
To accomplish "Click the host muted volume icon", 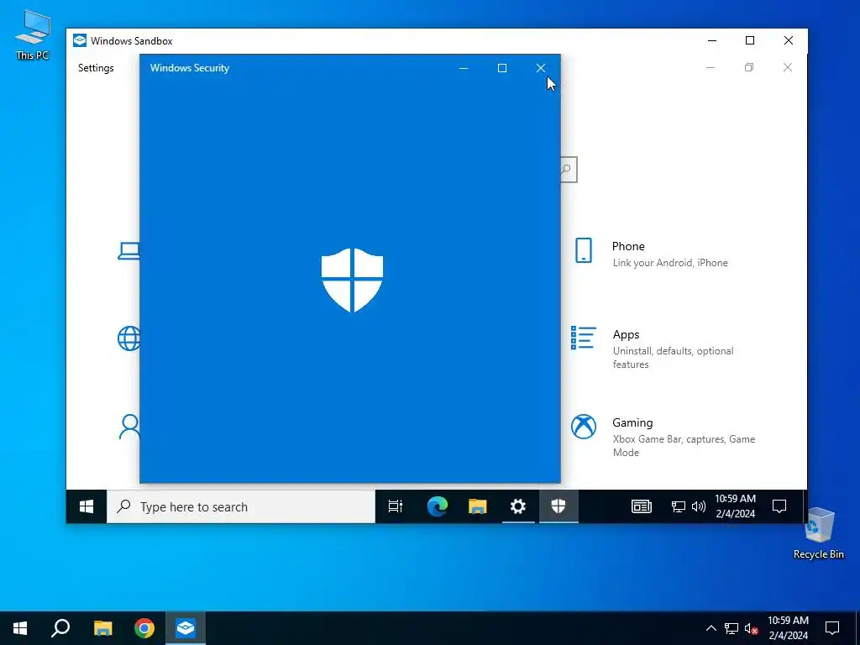I will pyautogui.click(x=752, y=628).
